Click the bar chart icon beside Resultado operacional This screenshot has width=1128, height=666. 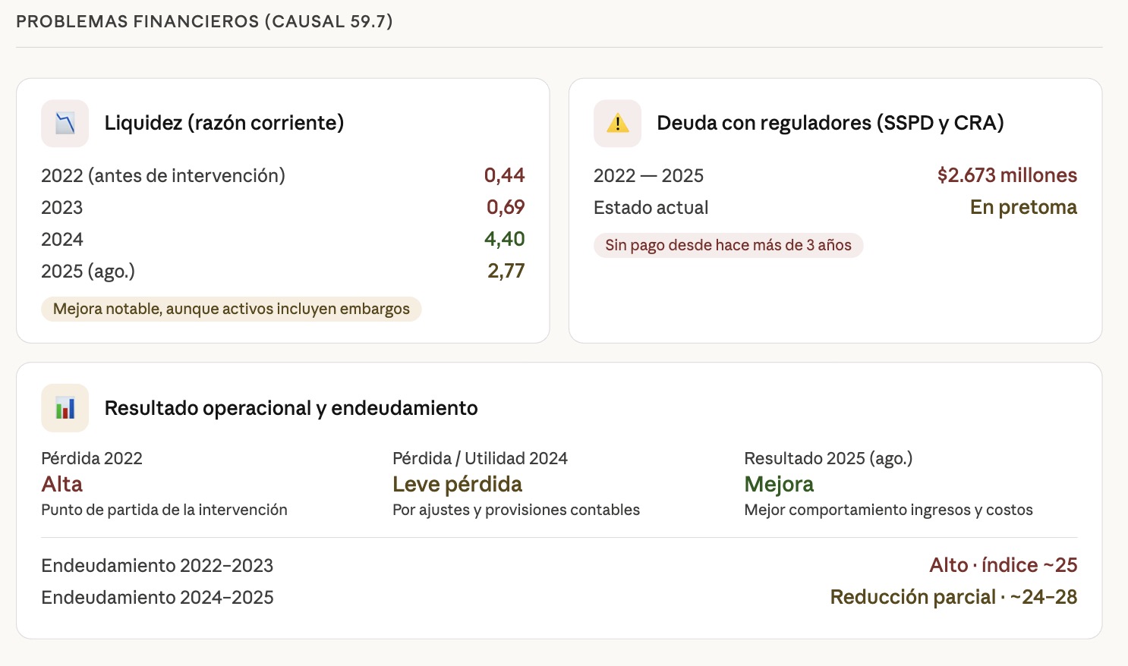[x=65, y=408]
